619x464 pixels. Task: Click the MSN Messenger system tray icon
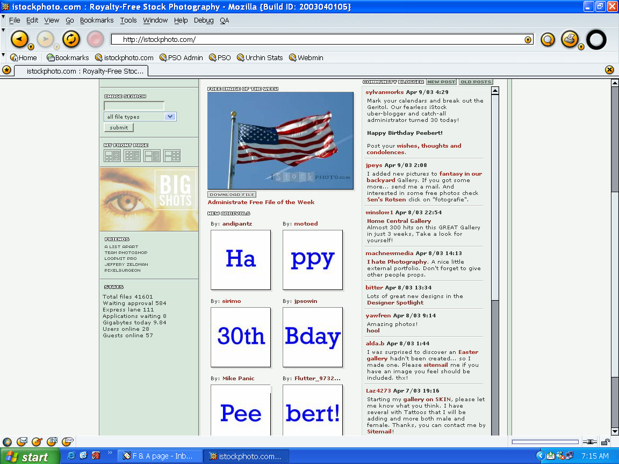pos(560,456)
